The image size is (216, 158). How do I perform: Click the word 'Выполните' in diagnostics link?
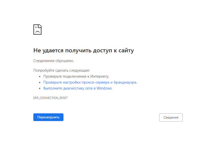(x=52, y=88)
